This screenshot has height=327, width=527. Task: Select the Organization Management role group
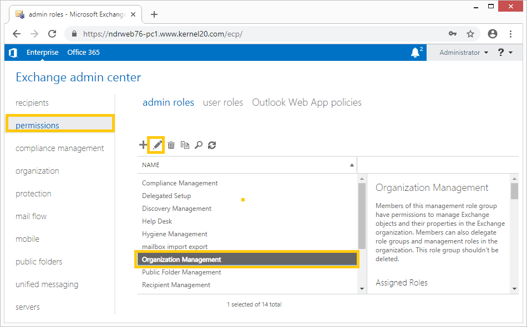[247, 259]
